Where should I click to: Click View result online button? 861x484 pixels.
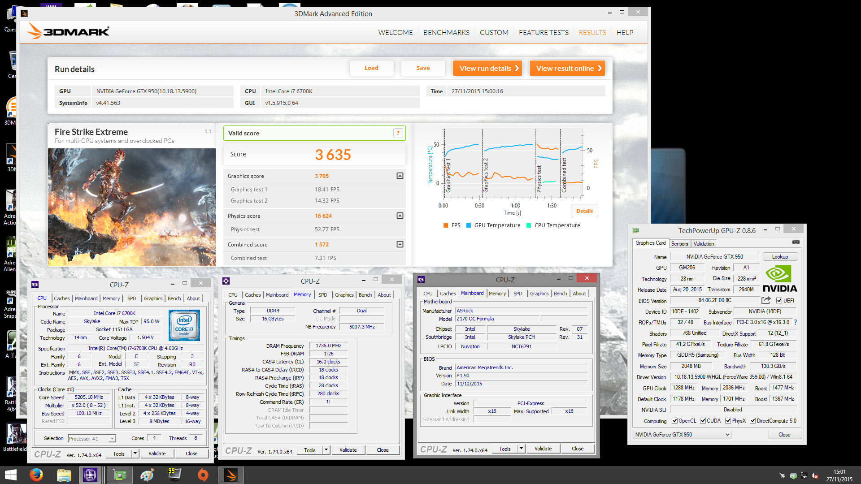coord(567,68)
